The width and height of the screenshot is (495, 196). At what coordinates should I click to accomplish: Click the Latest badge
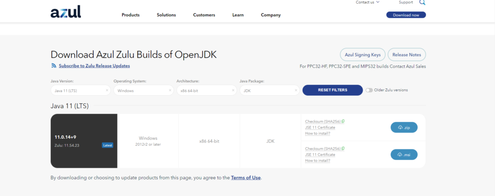[108, 145]
